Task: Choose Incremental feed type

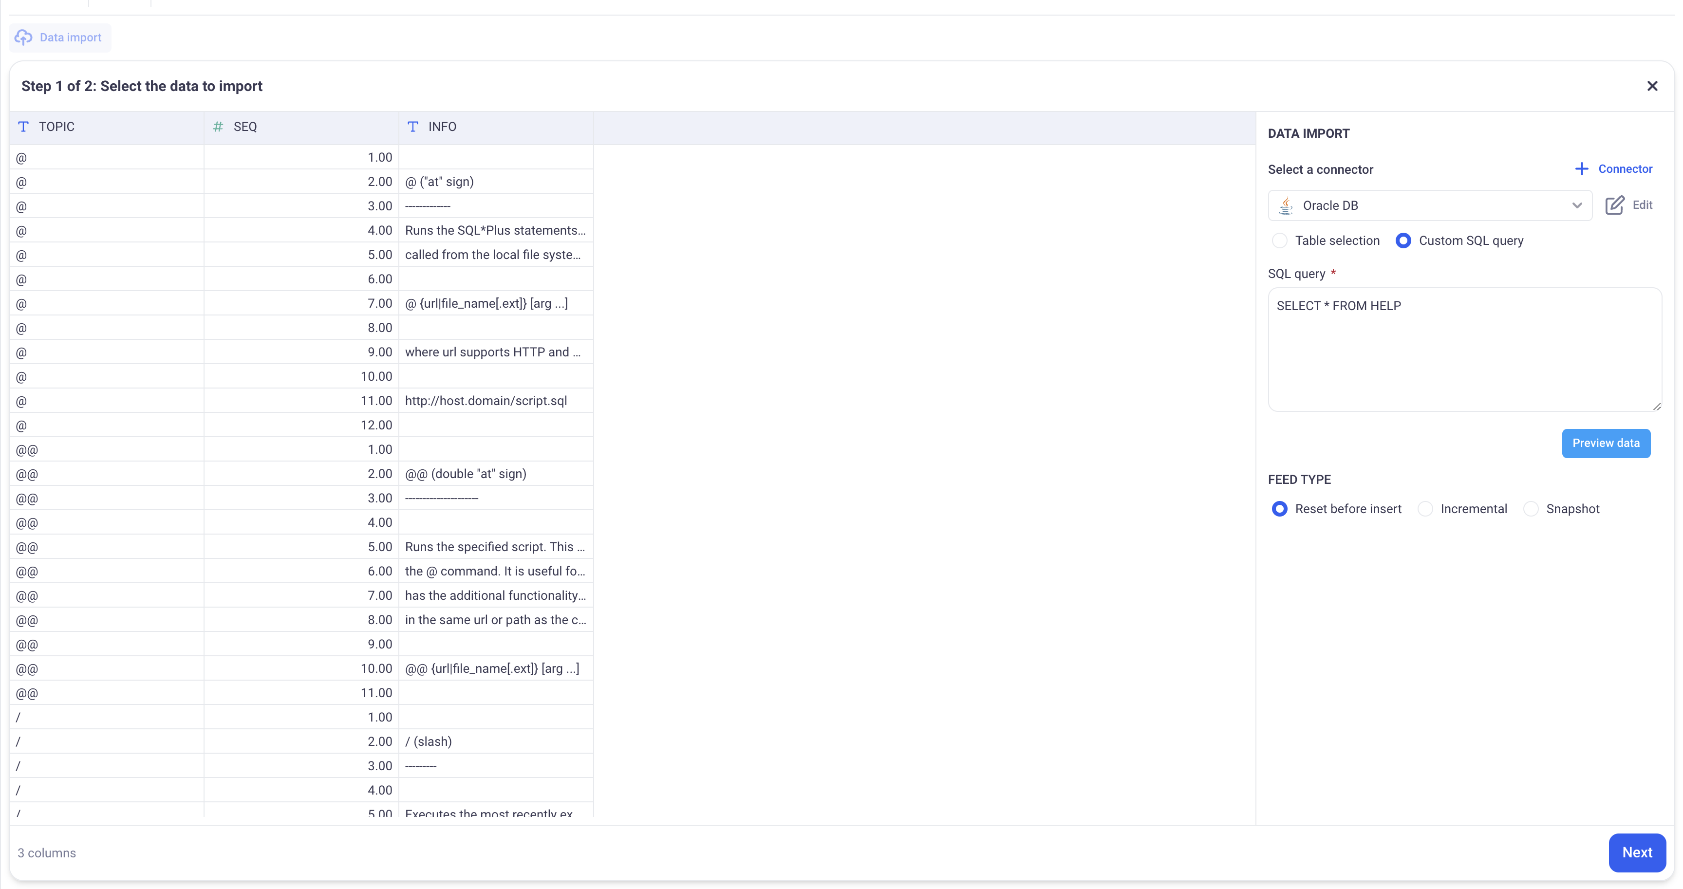Action: (x=1425, y=509)
